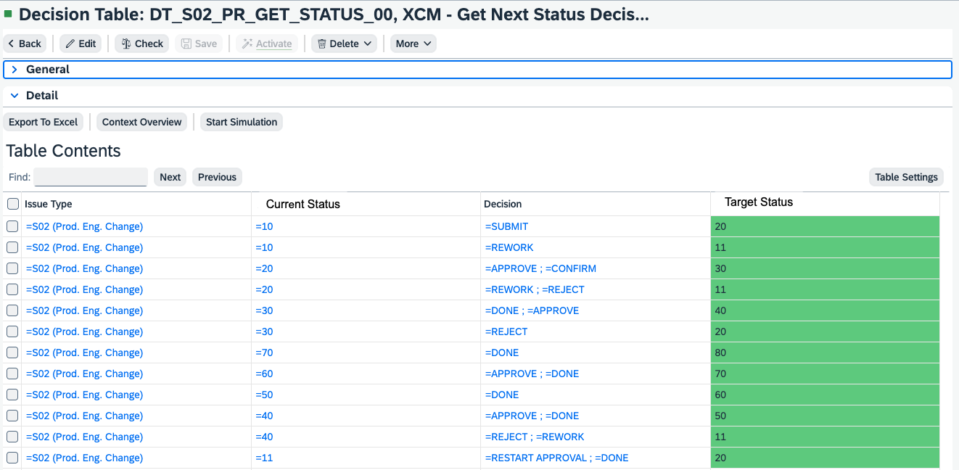The width and height of the screenshot is (959, 470).
Task: Toggle the select-all checkbox in header
Action: coord(13,204)
